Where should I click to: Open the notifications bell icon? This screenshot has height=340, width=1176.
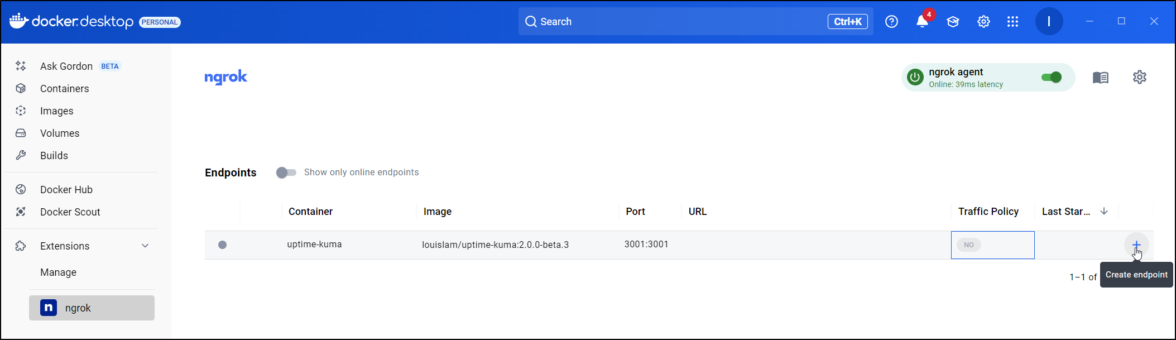click(x=922, y=22)
